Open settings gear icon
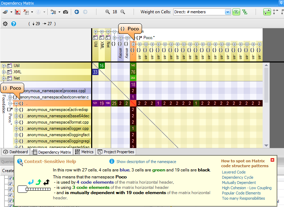 point(5,24)
